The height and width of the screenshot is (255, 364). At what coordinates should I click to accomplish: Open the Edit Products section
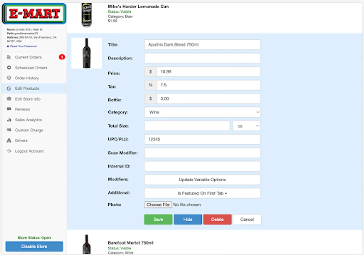click(34, 88)
